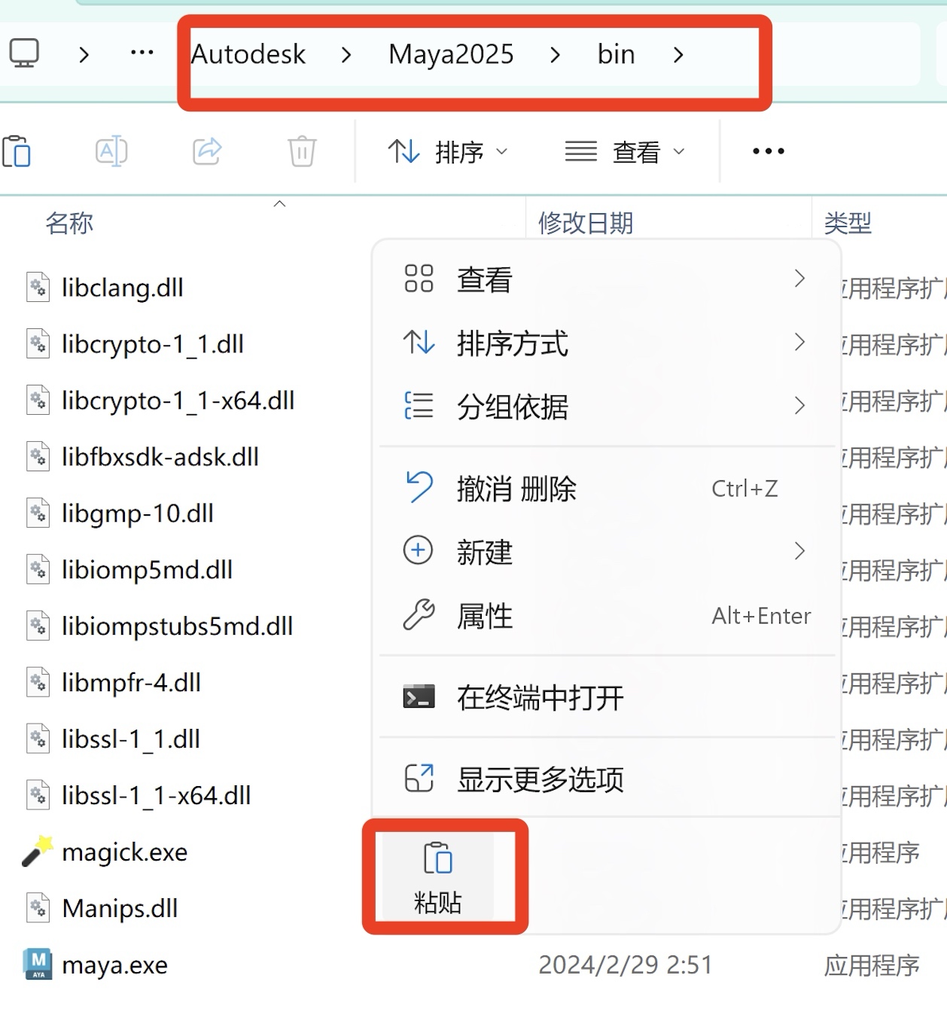The height and width of the screenshot is (1021, 947).
Task: Click the This PC monitor icon
Action: 24,53
